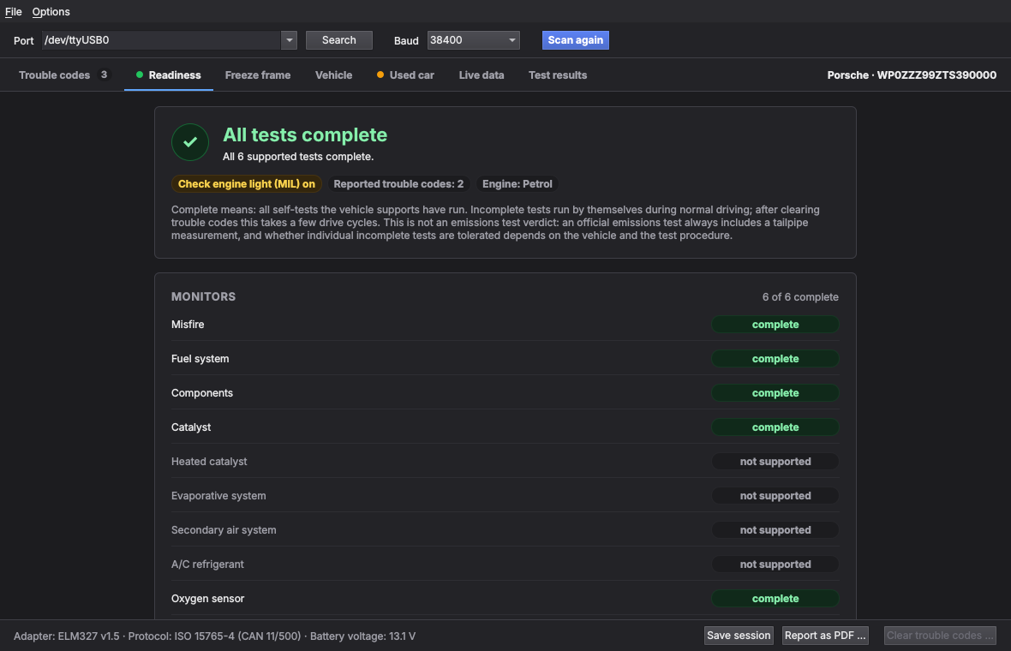Switch to the Used car tab

(x=405, y=75)
